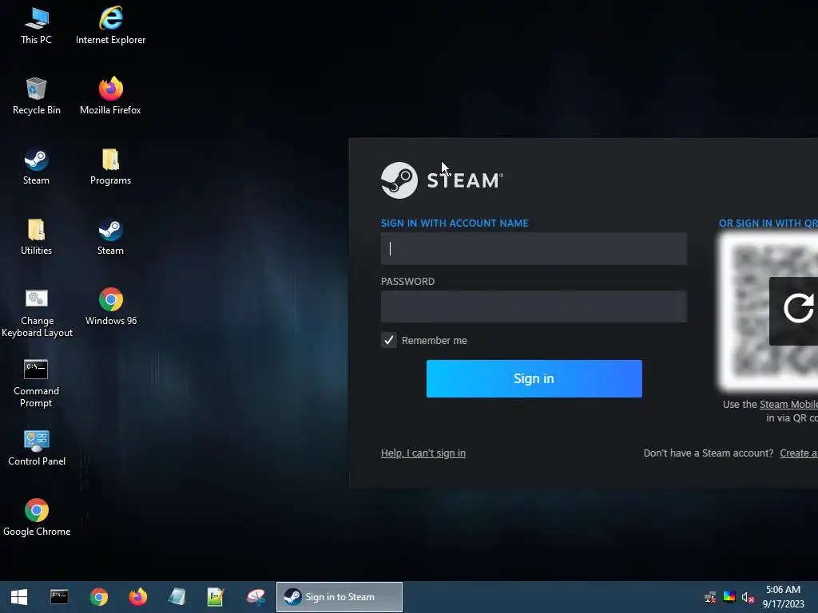This screenshot has width=818, height=613.
Task: Focus the password input field
Action: 534,306
